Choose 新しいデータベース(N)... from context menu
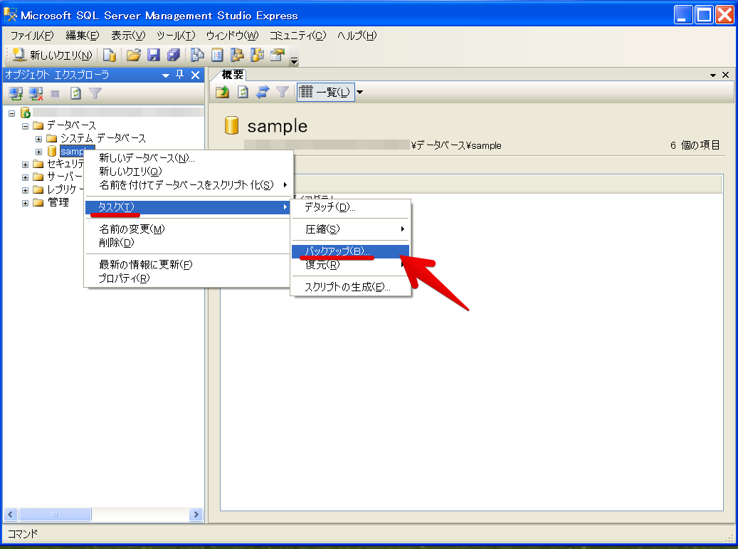 coord(187,158)
